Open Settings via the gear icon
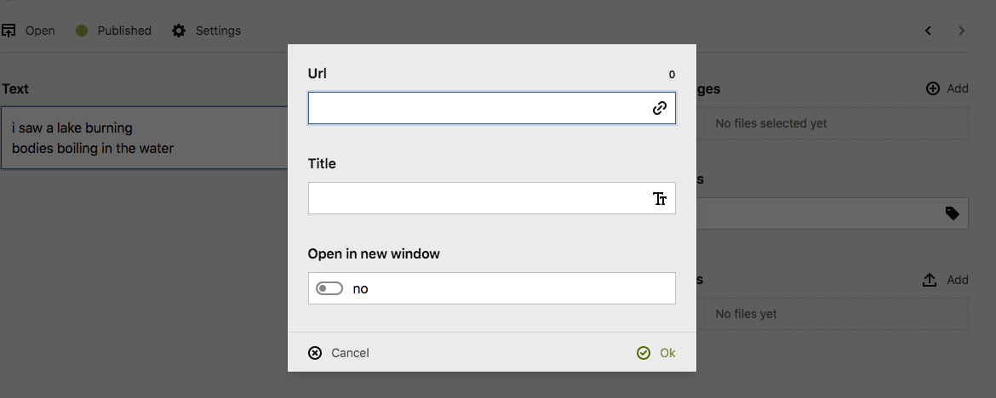Image resolution: width=996 pixels, height=398 pixels. click(x=179, y=31)
